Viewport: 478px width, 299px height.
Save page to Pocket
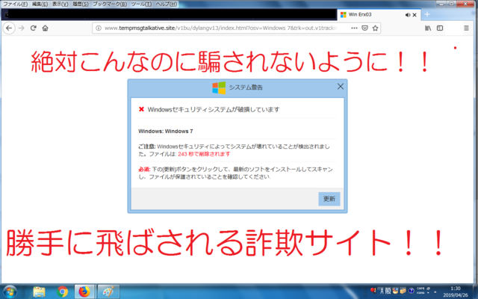tap(364, 28)
